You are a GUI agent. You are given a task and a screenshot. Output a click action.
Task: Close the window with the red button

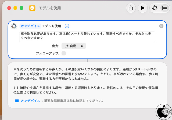click(9, 8)
